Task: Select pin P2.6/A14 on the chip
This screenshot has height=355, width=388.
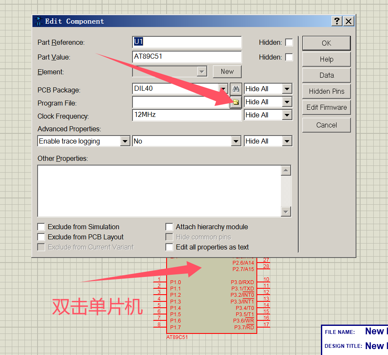Action: coord(243,263)
